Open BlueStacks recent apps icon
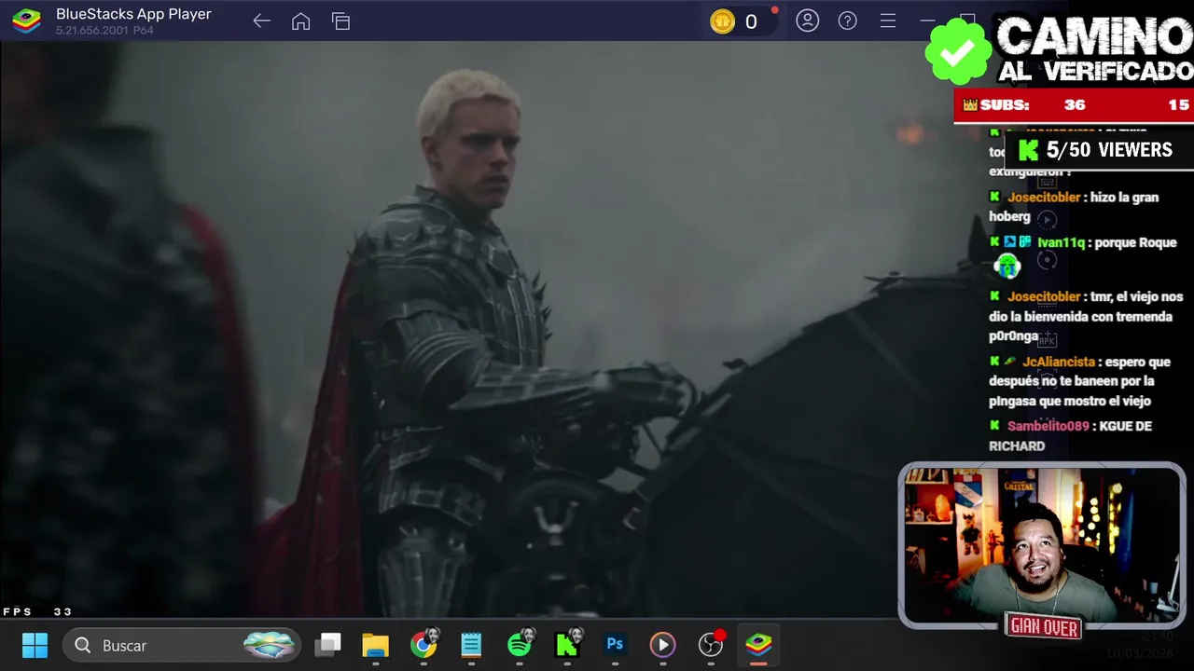 (340, 21)
